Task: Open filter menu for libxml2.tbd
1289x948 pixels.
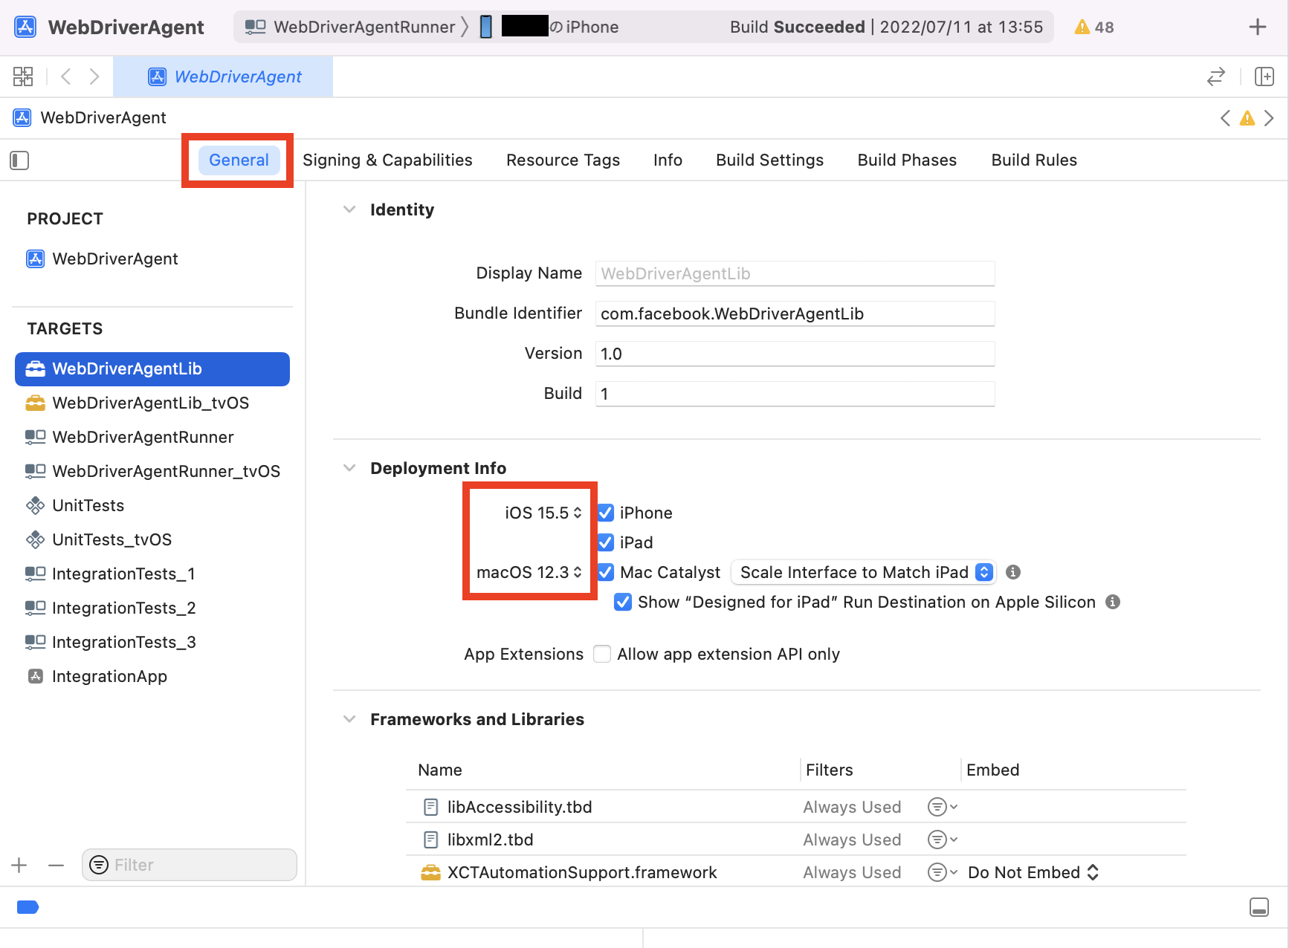Action: (943, 840)
